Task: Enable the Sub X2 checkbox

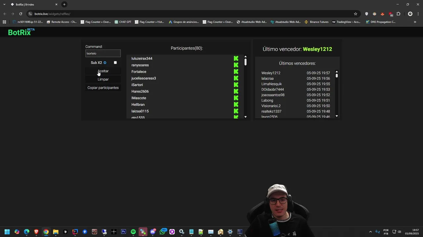Action: tap(115, 63)
